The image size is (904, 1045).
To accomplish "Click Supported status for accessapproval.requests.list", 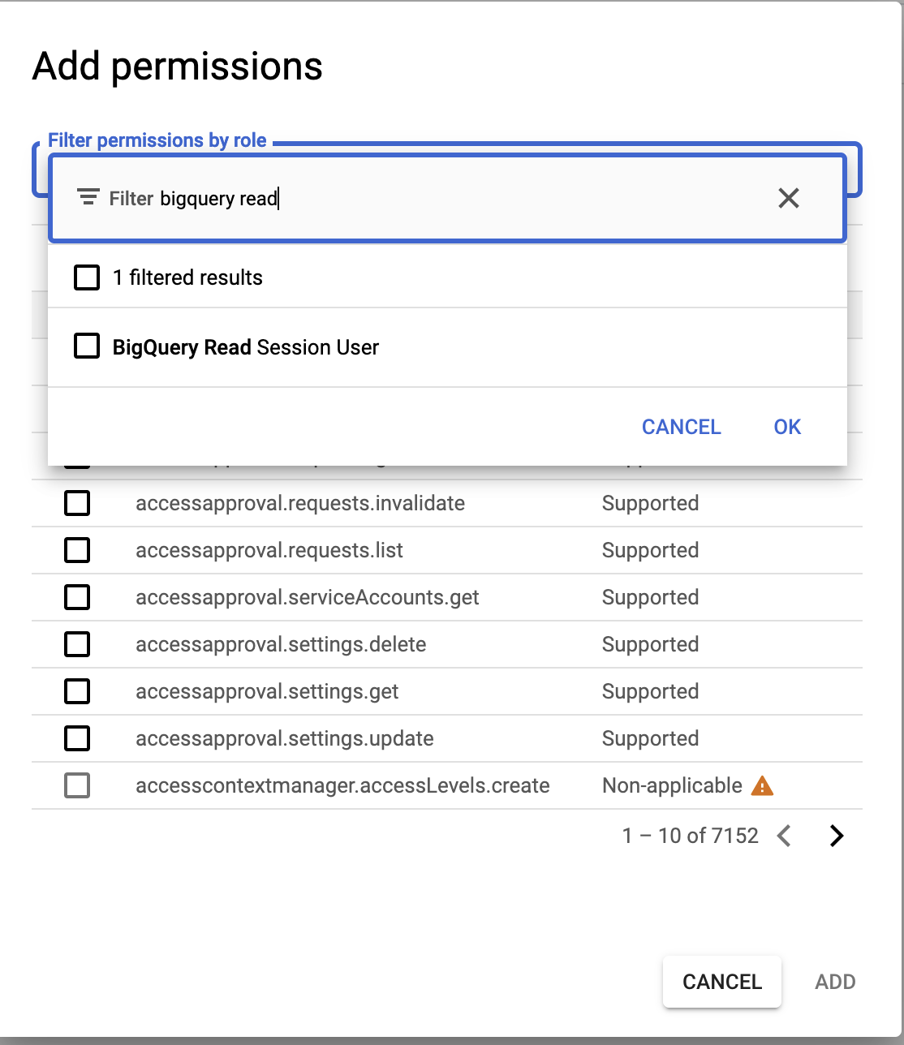I will (650, 550).
